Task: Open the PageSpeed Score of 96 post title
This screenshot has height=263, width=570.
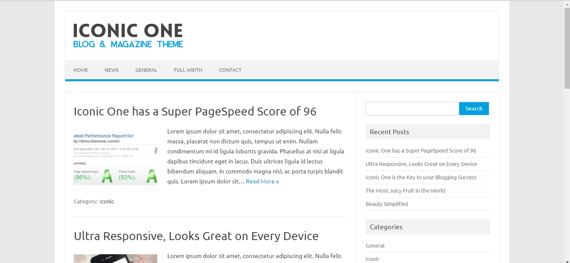Action: 195,111
